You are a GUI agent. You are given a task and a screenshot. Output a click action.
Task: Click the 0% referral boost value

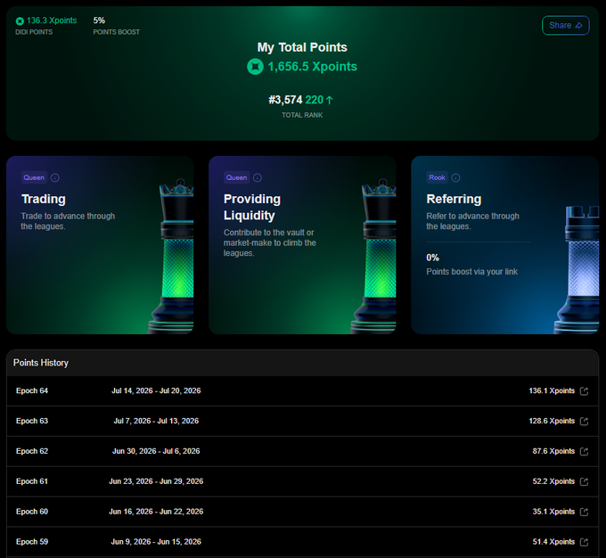click(432, 258)
